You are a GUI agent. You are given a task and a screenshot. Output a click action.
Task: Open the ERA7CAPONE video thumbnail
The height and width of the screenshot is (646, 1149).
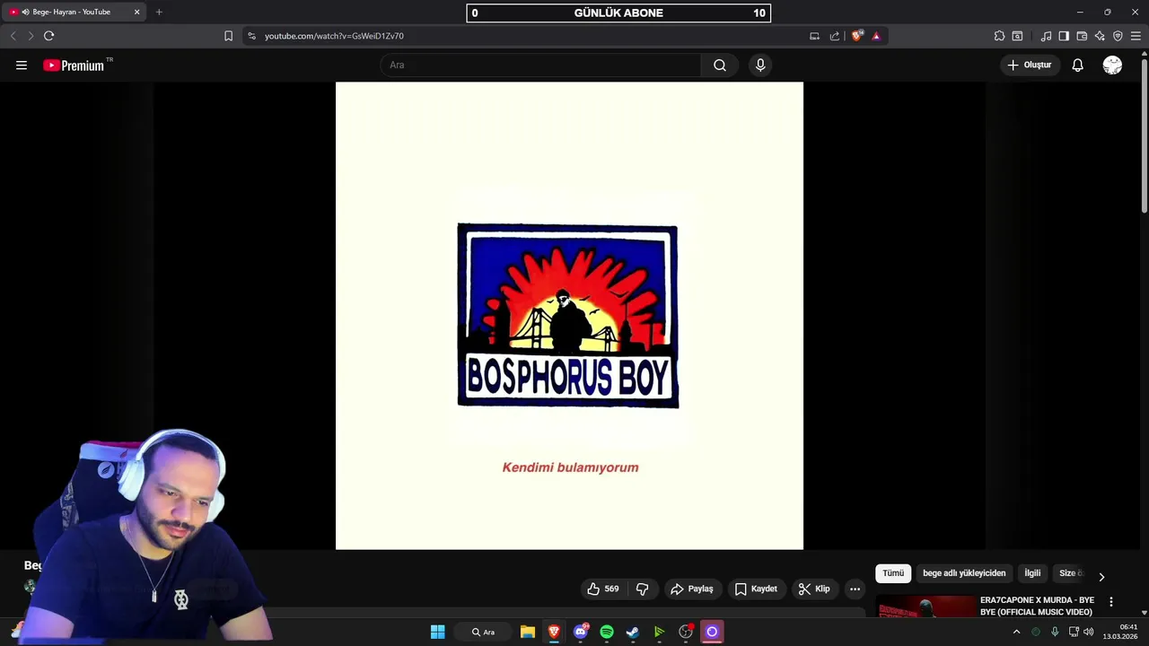[x=925, y=607]
